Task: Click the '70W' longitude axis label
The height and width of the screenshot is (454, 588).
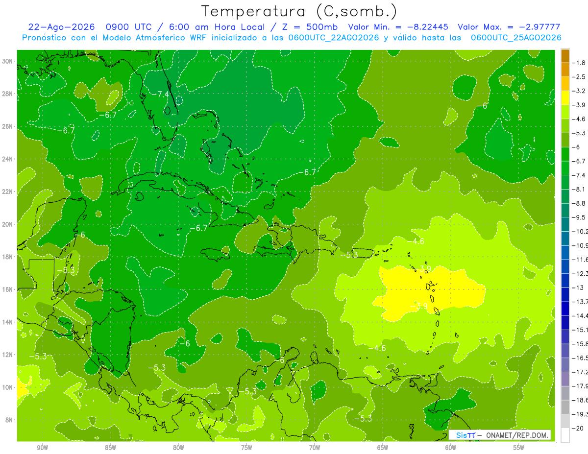Action: click(315, 448)
